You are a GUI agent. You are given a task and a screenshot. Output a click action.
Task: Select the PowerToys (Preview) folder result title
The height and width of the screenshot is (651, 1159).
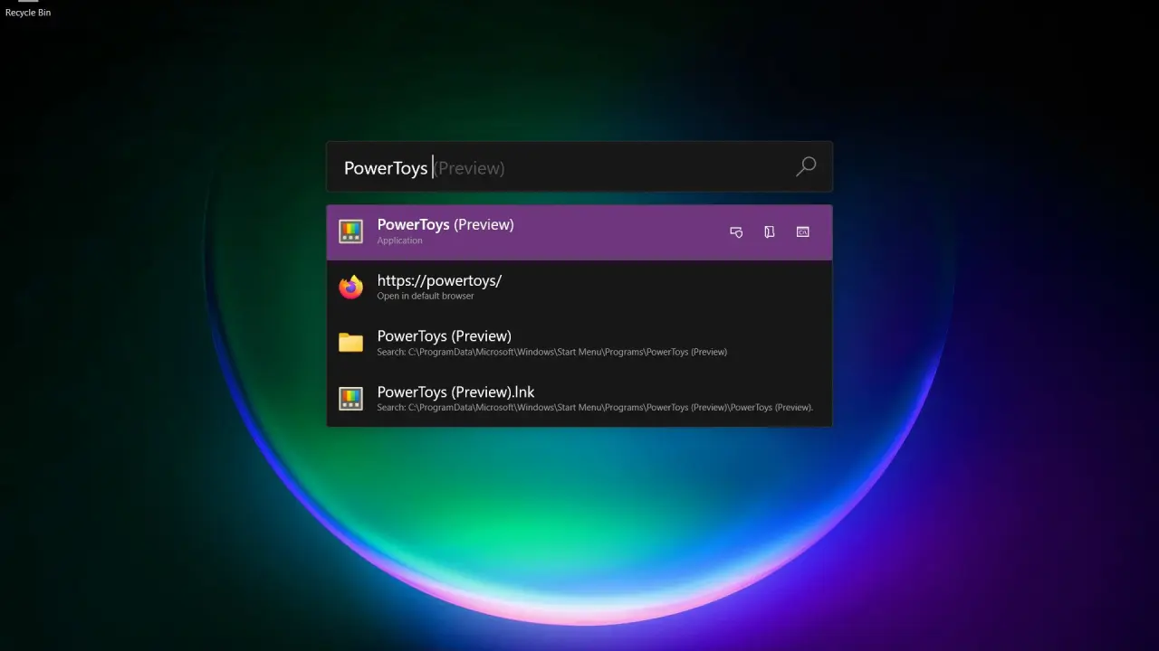(x=444, y=336)
